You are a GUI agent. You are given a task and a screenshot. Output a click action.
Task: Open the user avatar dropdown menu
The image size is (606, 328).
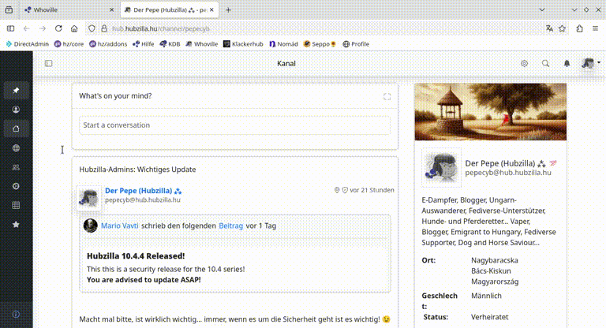pos(590,63)
